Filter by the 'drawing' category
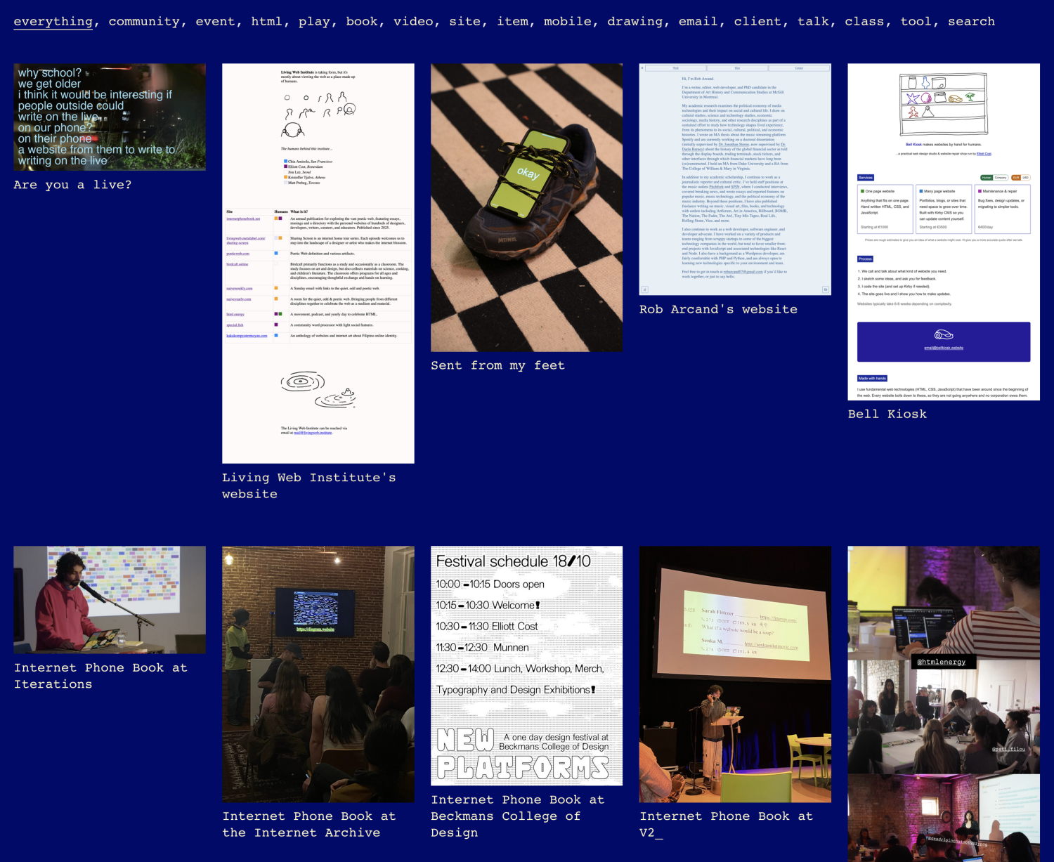The height and width of the screenshot is (862, 1054). point(635,22)
